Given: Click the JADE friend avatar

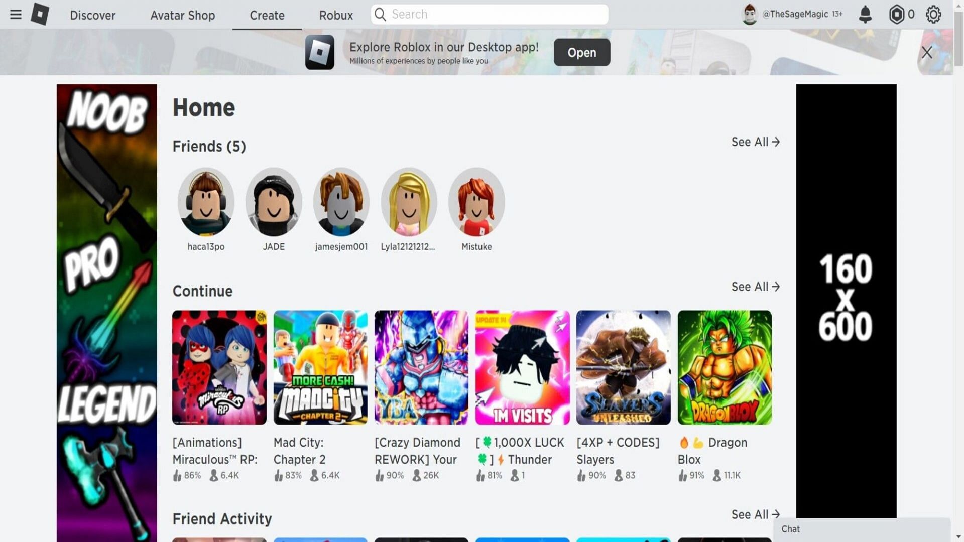Looking at the screenshot, I should 274,202.
